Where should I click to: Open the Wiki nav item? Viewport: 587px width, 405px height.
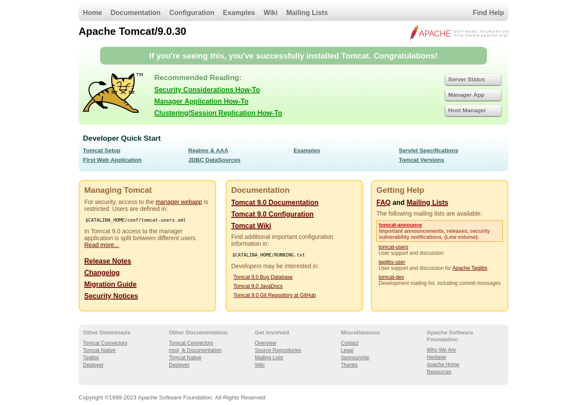point(270,13)
